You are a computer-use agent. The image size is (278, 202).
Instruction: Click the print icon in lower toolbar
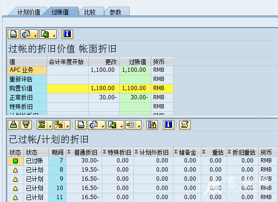[81, 125]
